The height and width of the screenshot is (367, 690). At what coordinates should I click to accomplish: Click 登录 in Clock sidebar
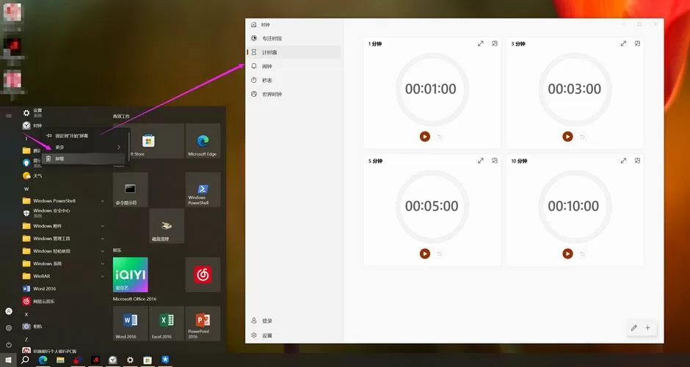[294, 321]
